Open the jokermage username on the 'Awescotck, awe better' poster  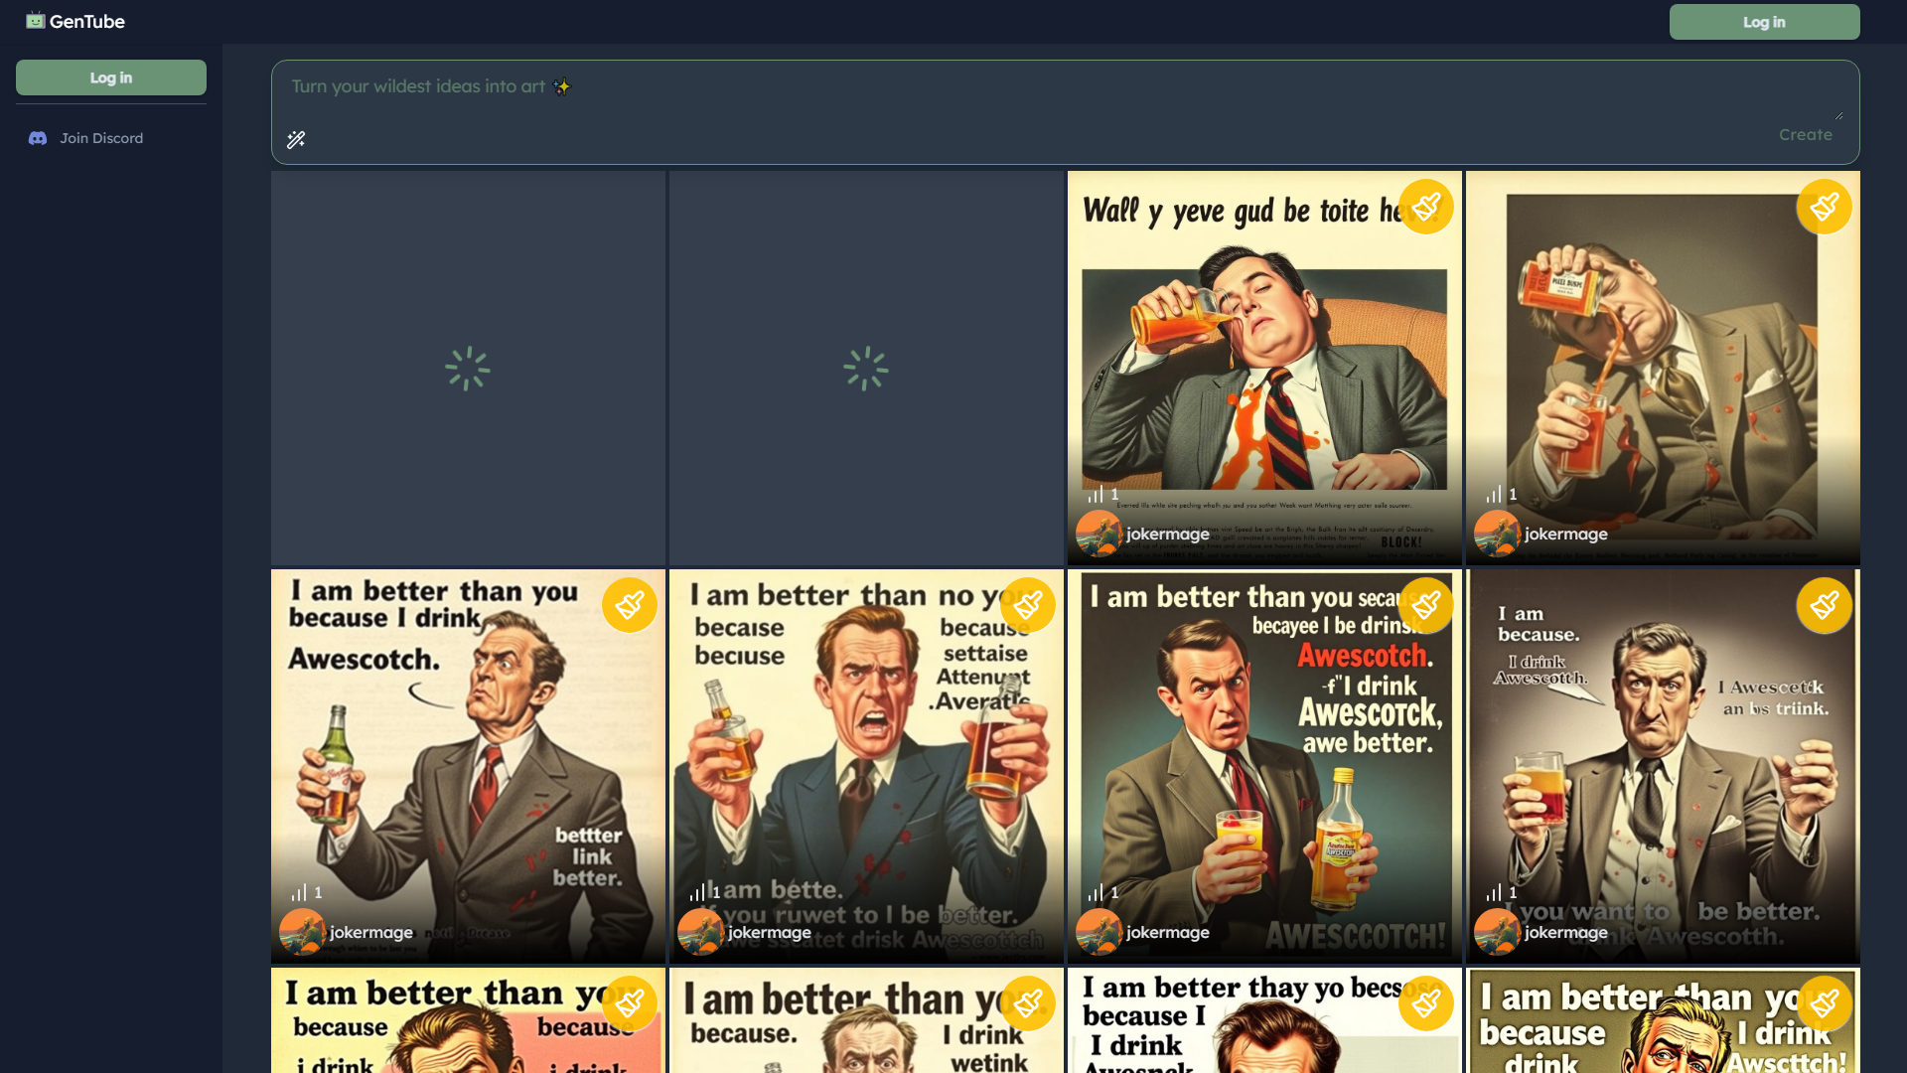click(x=1168, y=933)
